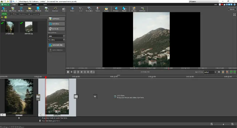
Task: Open the NCH Suite icon
Action: click(142, 9)
